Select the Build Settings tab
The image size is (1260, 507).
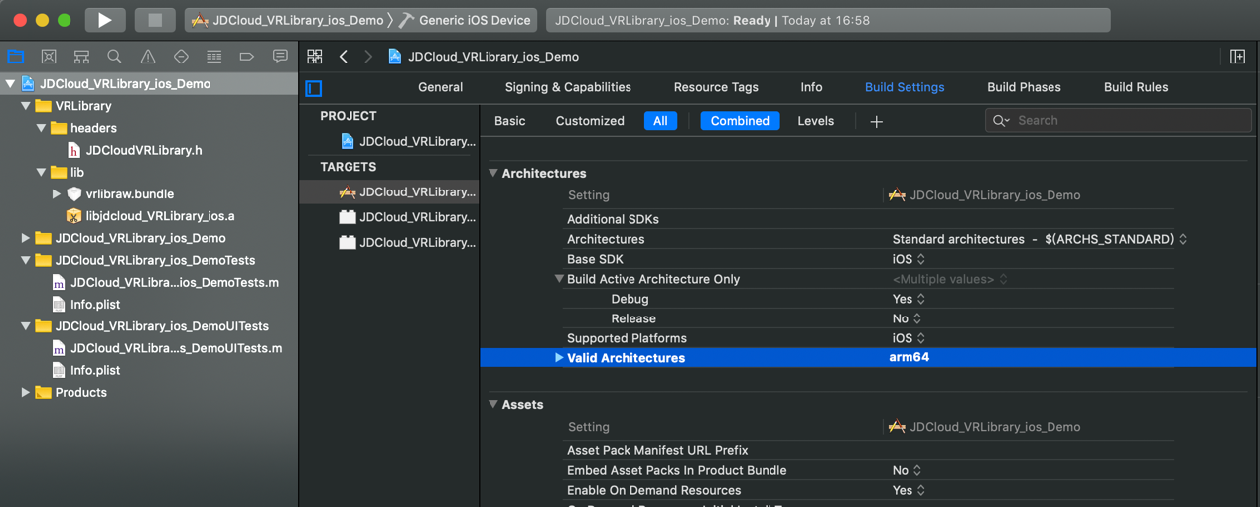click(905, 87)
